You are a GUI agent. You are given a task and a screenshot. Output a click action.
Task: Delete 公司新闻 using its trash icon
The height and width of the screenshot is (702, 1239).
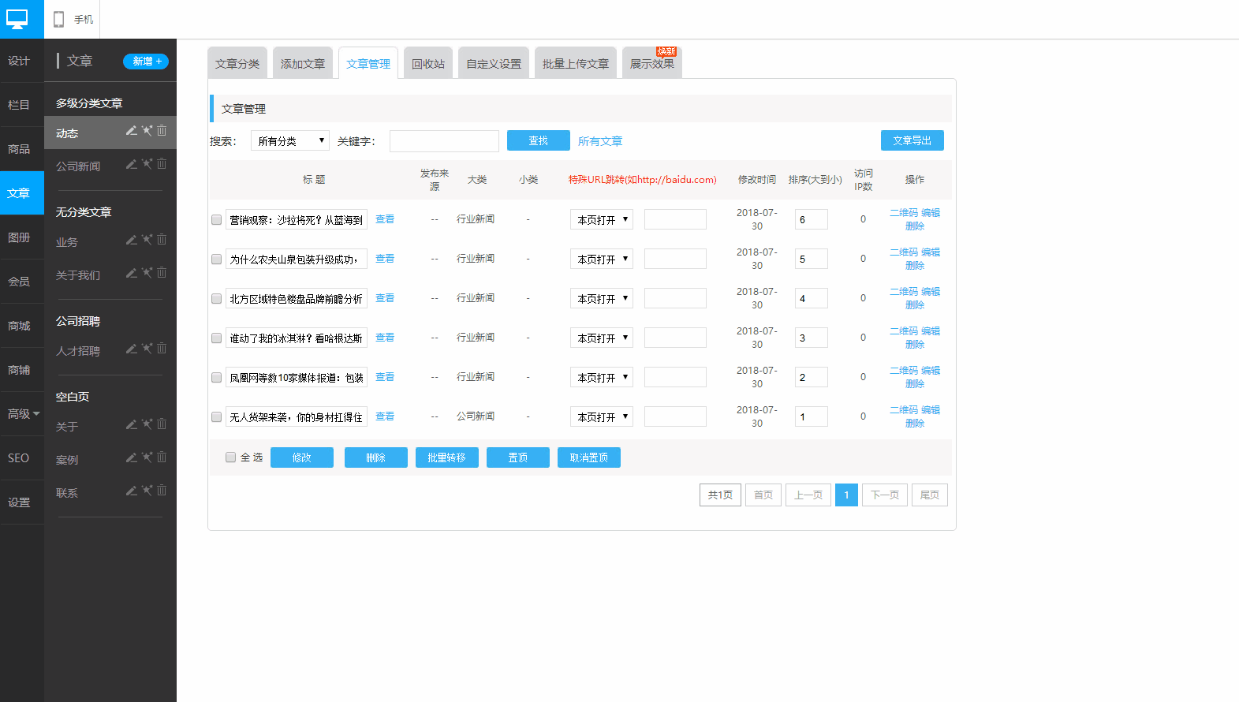[x=162, y=163]
